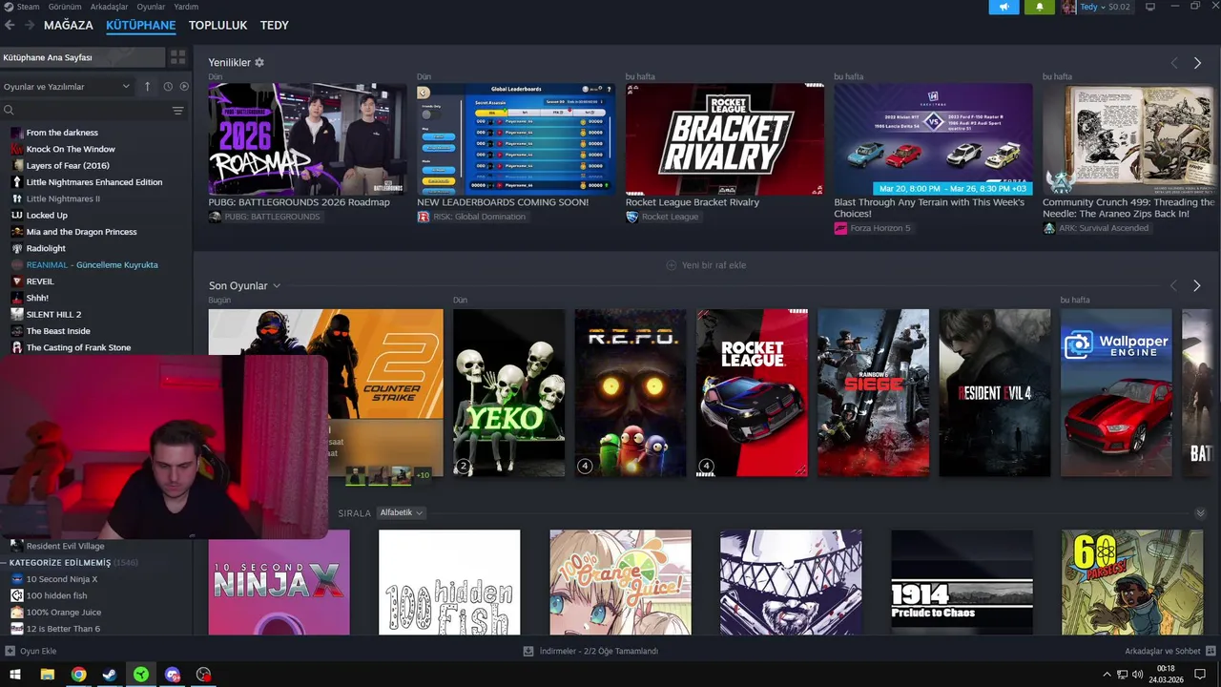Open the Wallpaper Engine cover

[x=1117, y=392]
